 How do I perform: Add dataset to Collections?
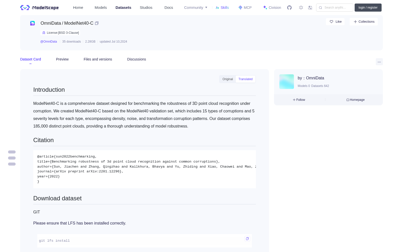(x=364, y=22)
